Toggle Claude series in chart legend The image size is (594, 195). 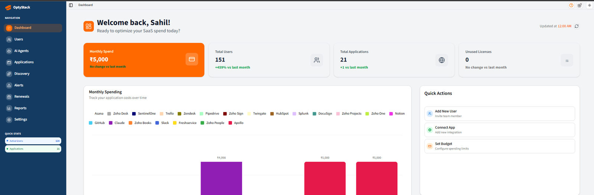117,123
